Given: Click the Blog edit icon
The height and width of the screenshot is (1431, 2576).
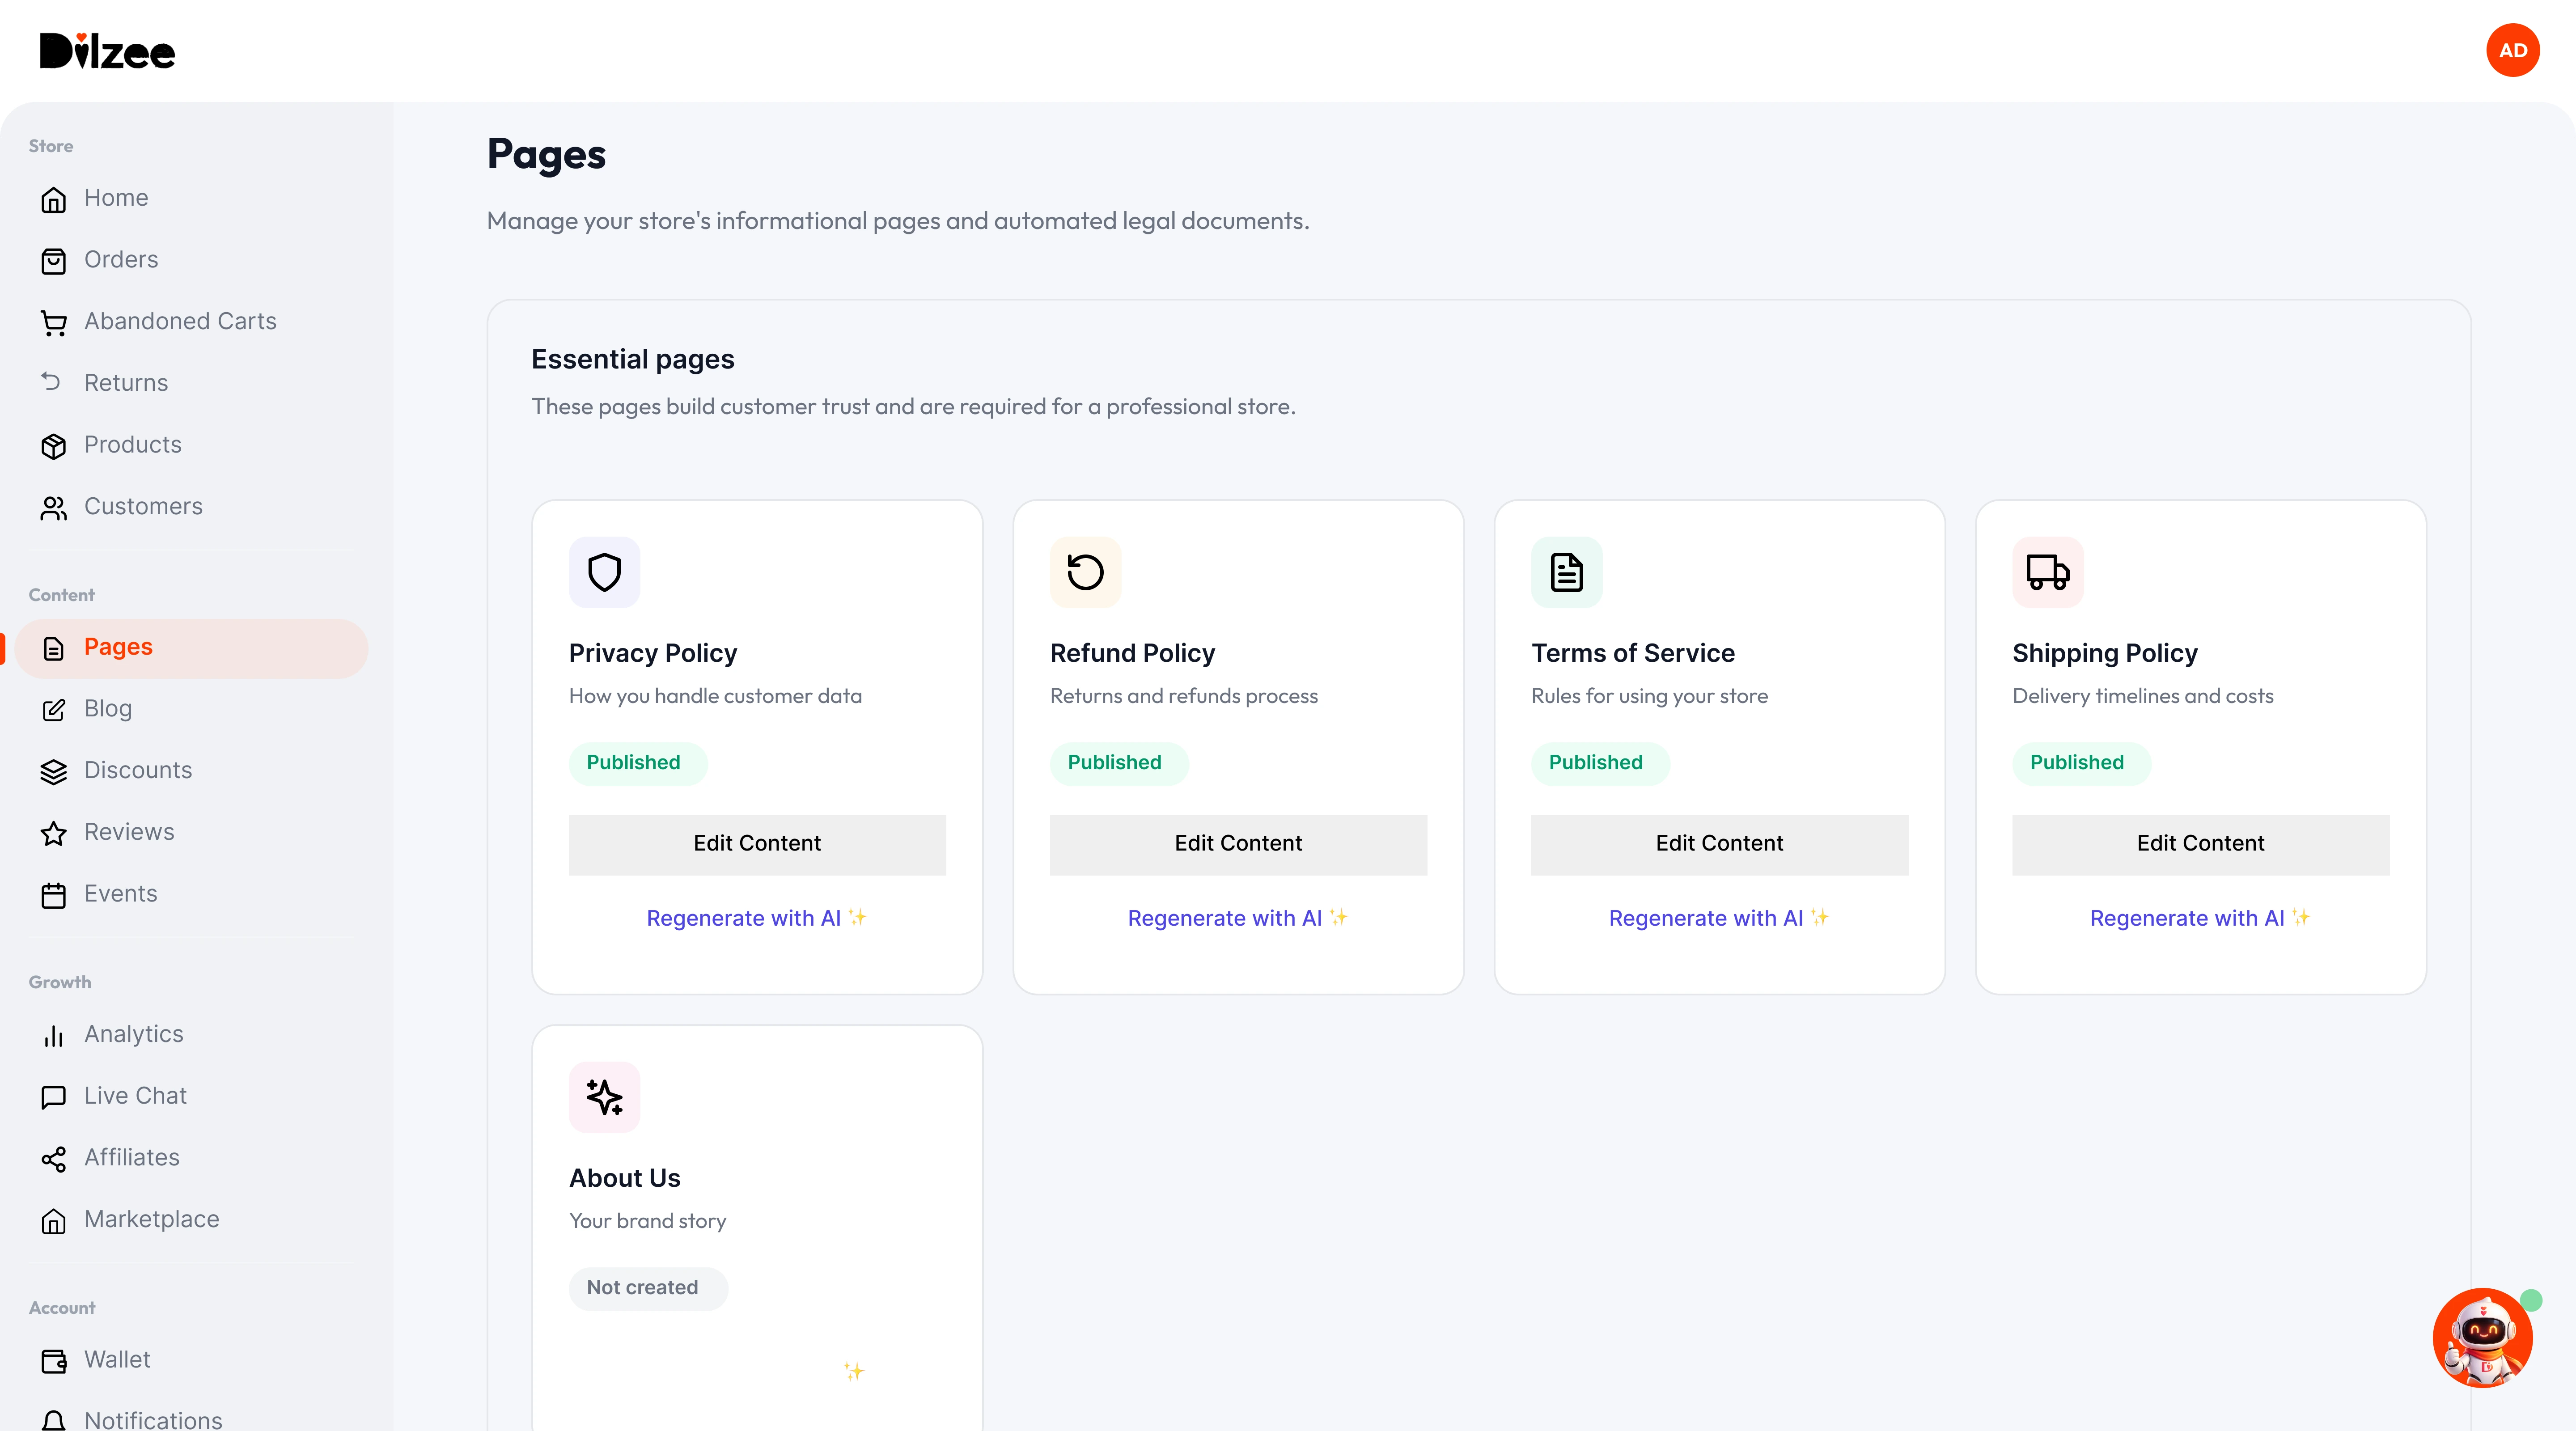Looking at the screenshot, I should click(x=53, y=710).
